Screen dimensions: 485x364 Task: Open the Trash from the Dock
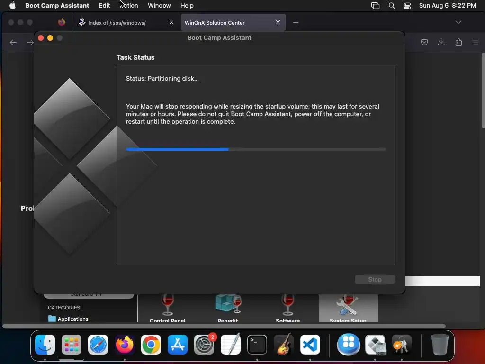440,345
